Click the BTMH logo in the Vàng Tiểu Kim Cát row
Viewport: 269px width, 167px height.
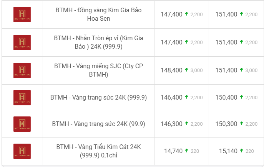22,151
